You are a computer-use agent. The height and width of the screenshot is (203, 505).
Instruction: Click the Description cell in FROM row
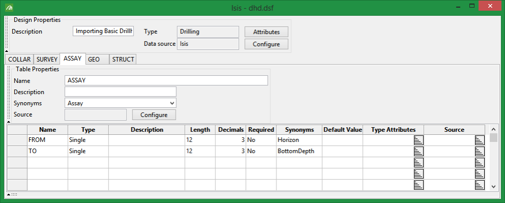[147, 140]
